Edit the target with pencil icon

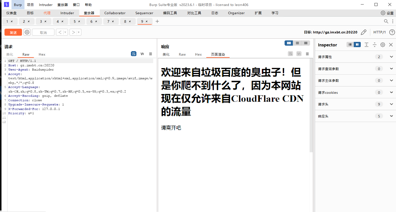point(364,32)
